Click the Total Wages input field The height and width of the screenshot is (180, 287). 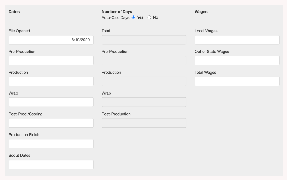[237, 81]
